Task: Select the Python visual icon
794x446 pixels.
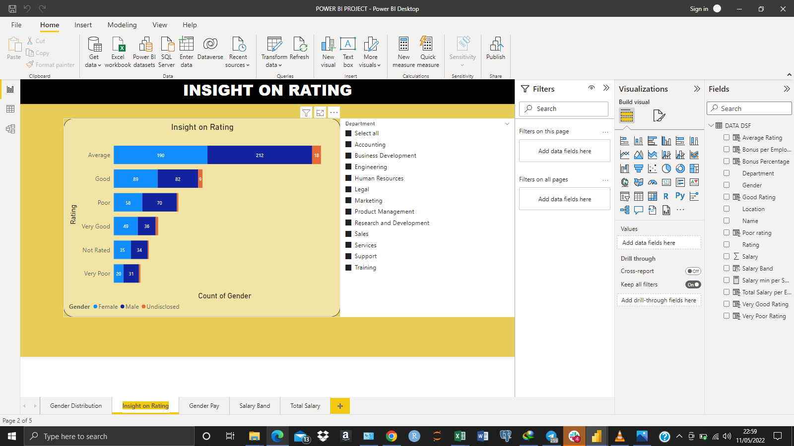Action: [x=680, y=196]
